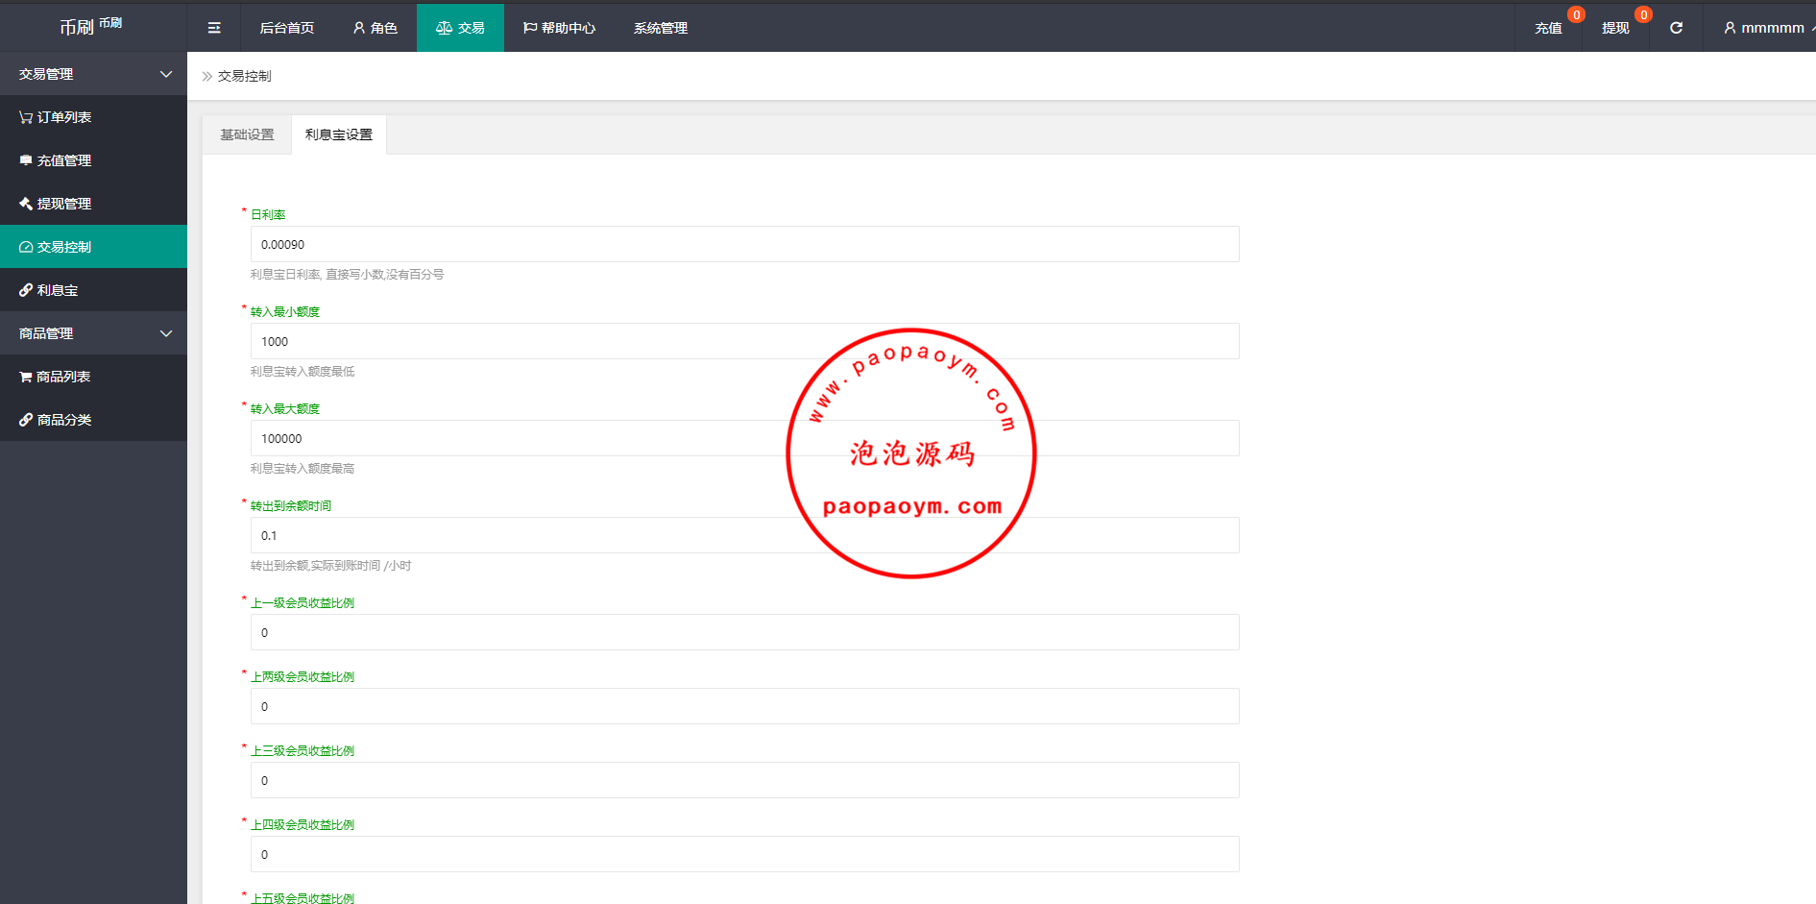Open 帮助中心 menu
This screenshot has height=904, width=1816.
pyautogui.click(x=559, y=28)
